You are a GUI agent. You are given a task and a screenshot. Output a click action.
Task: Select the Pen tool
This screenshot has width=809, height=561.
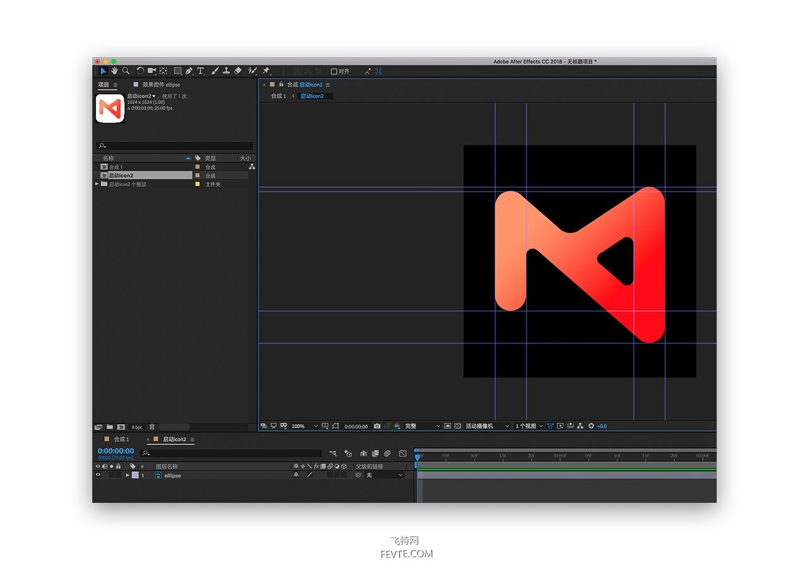[x=189, y=71]
